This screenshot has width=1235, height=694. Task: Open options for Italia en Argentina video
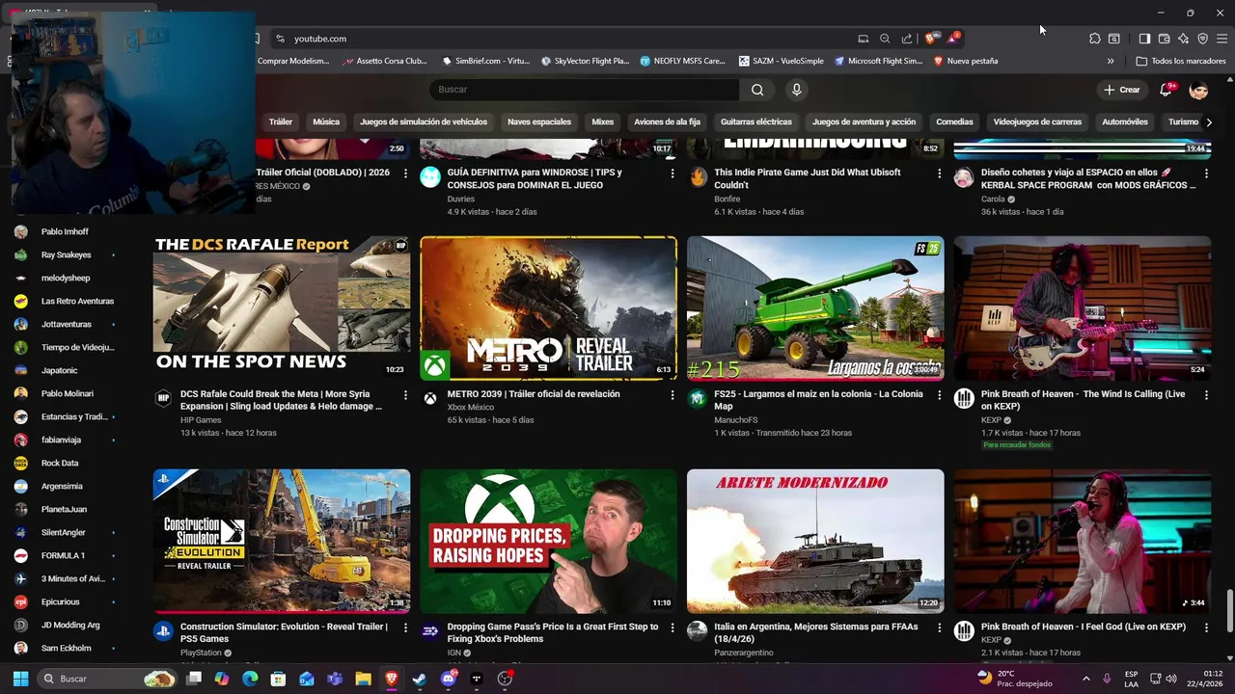(939, 628)
